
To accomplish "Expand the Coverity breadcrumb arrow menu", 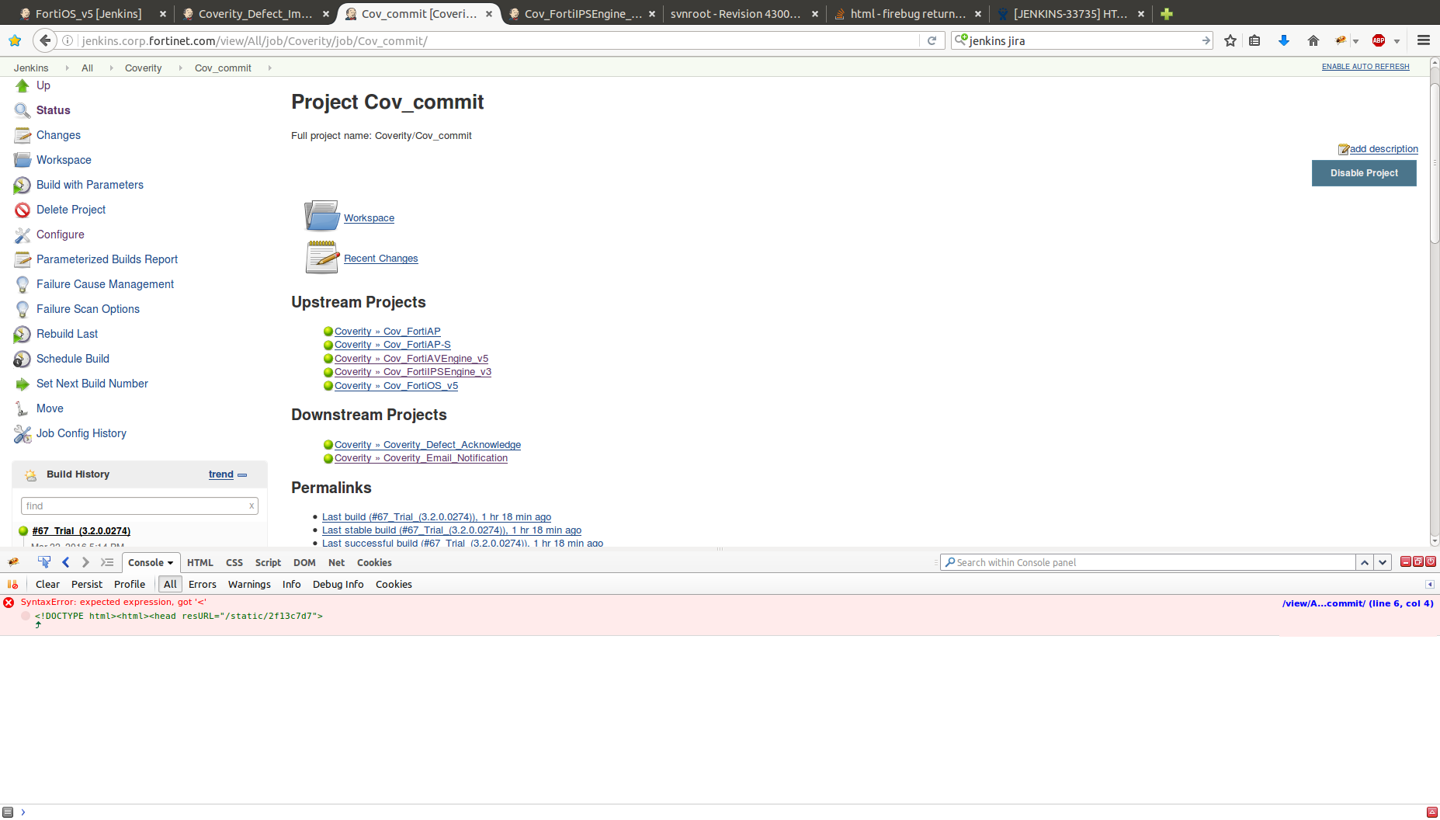I will coord(180,68).
